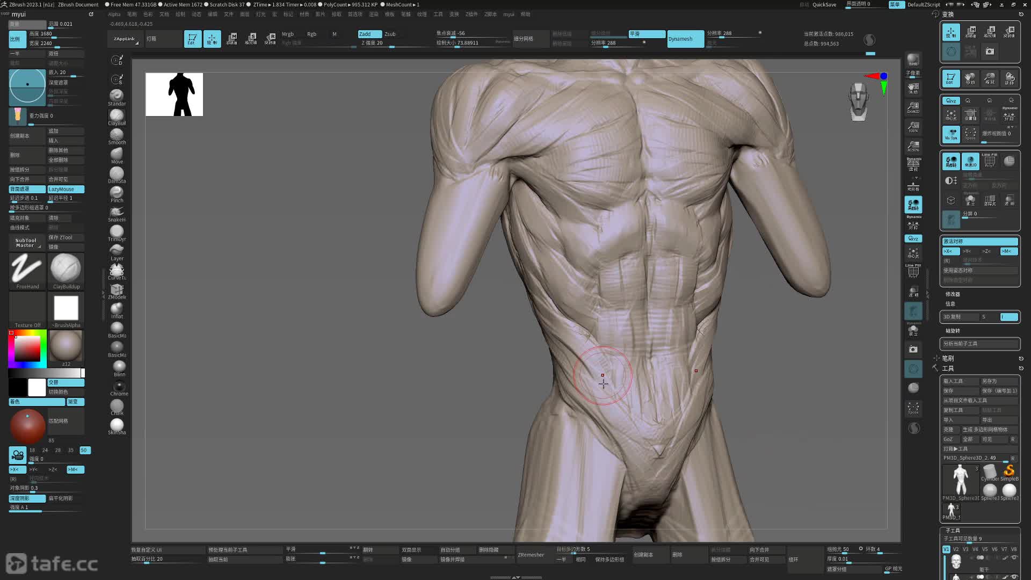Click the ZRemesher button

point(531,555)
